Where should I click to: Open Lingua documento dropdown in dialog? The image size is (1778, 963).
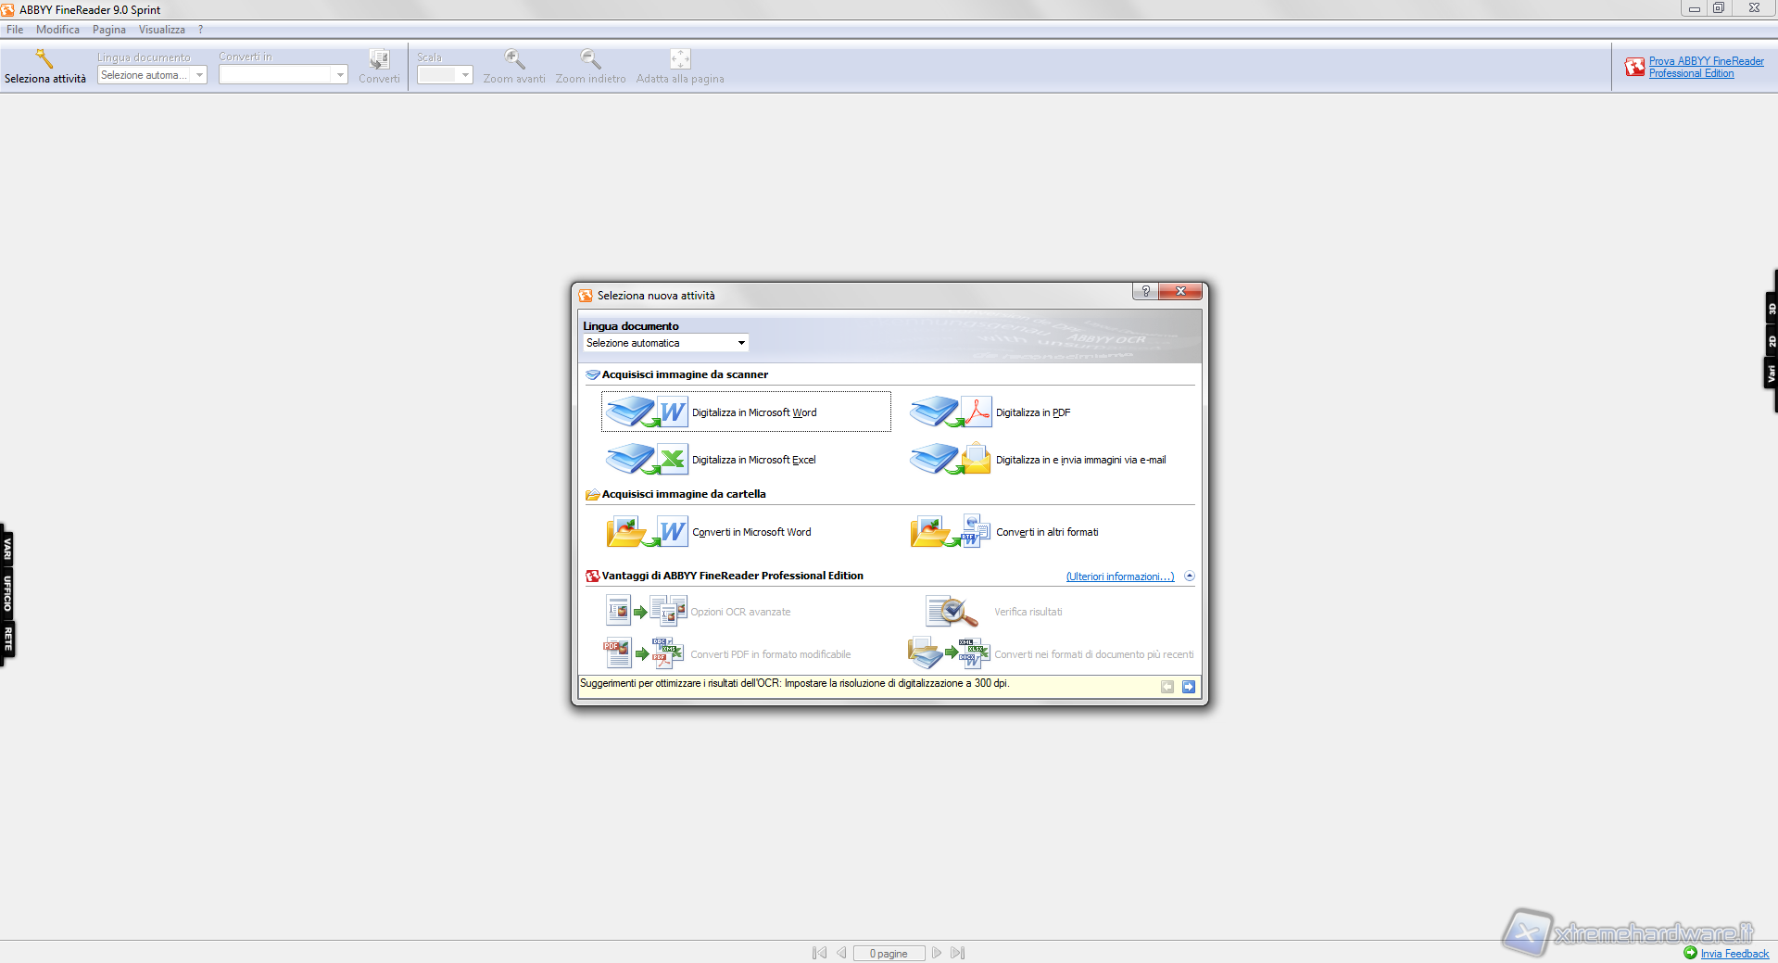point(665,343)
